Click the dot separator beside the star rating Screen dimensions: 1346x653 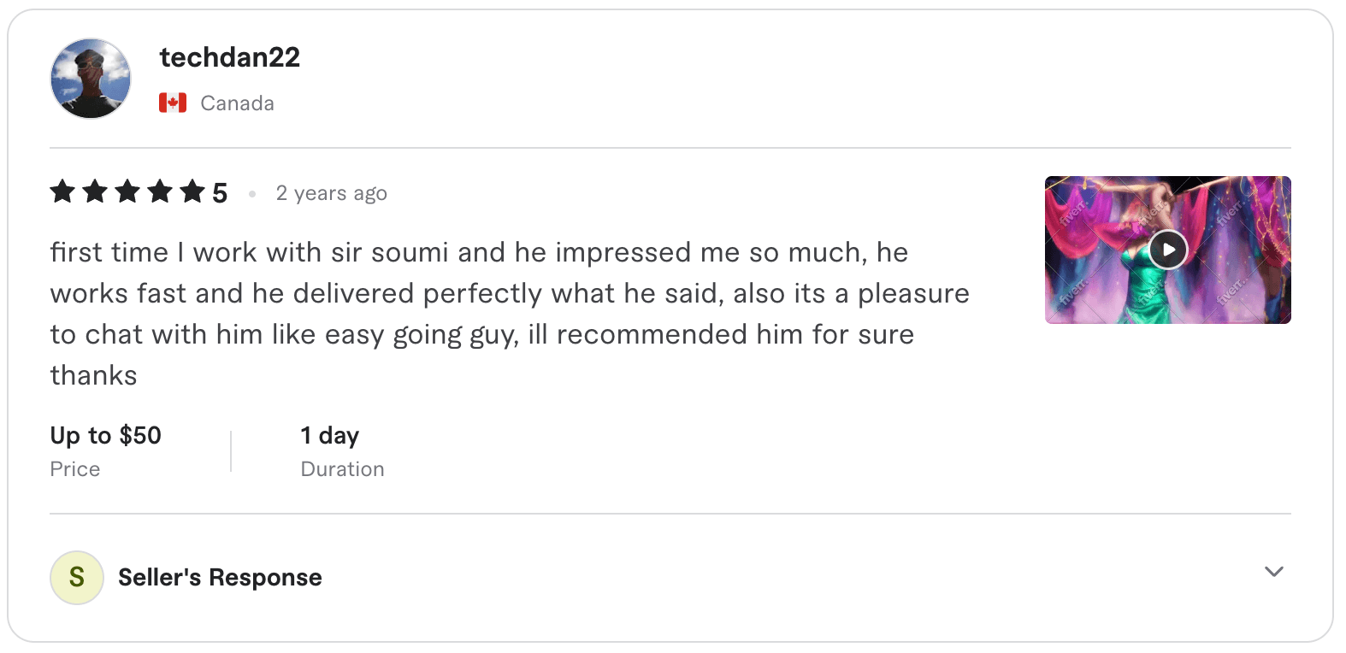tap(251, 193)
